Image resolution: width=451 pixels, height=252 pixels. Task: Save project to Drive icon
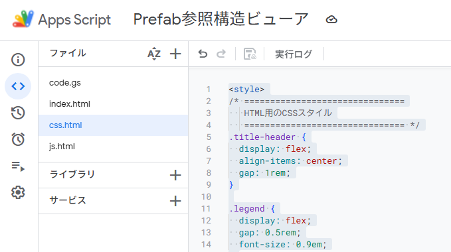(250, 54)
